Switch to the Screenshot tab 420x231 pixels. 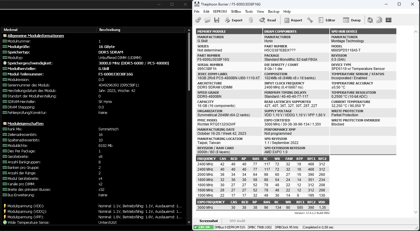209,221
